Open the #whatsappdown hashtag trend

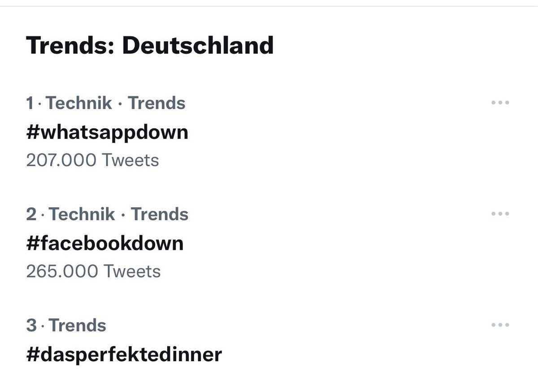click(107, 133)
